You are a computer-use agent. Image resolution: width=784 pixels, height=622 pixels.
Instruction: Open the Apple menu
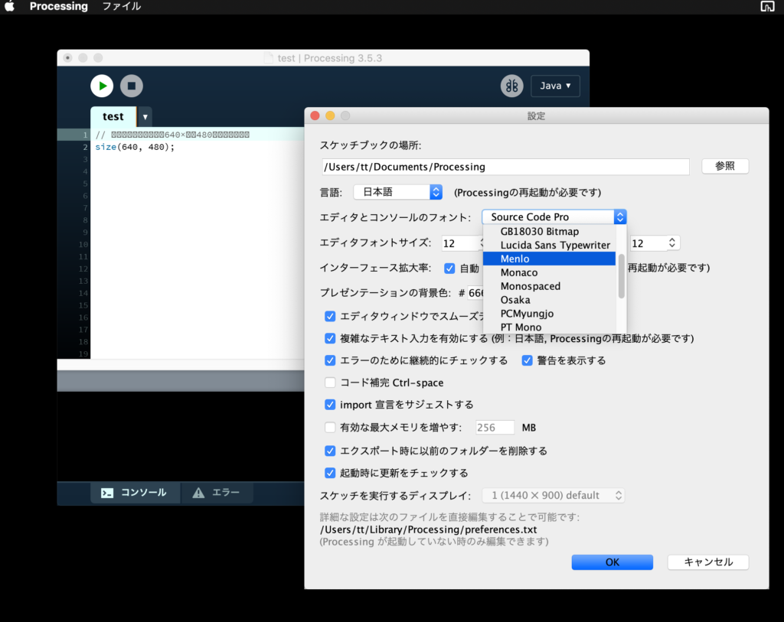click(x=9, y=6)
